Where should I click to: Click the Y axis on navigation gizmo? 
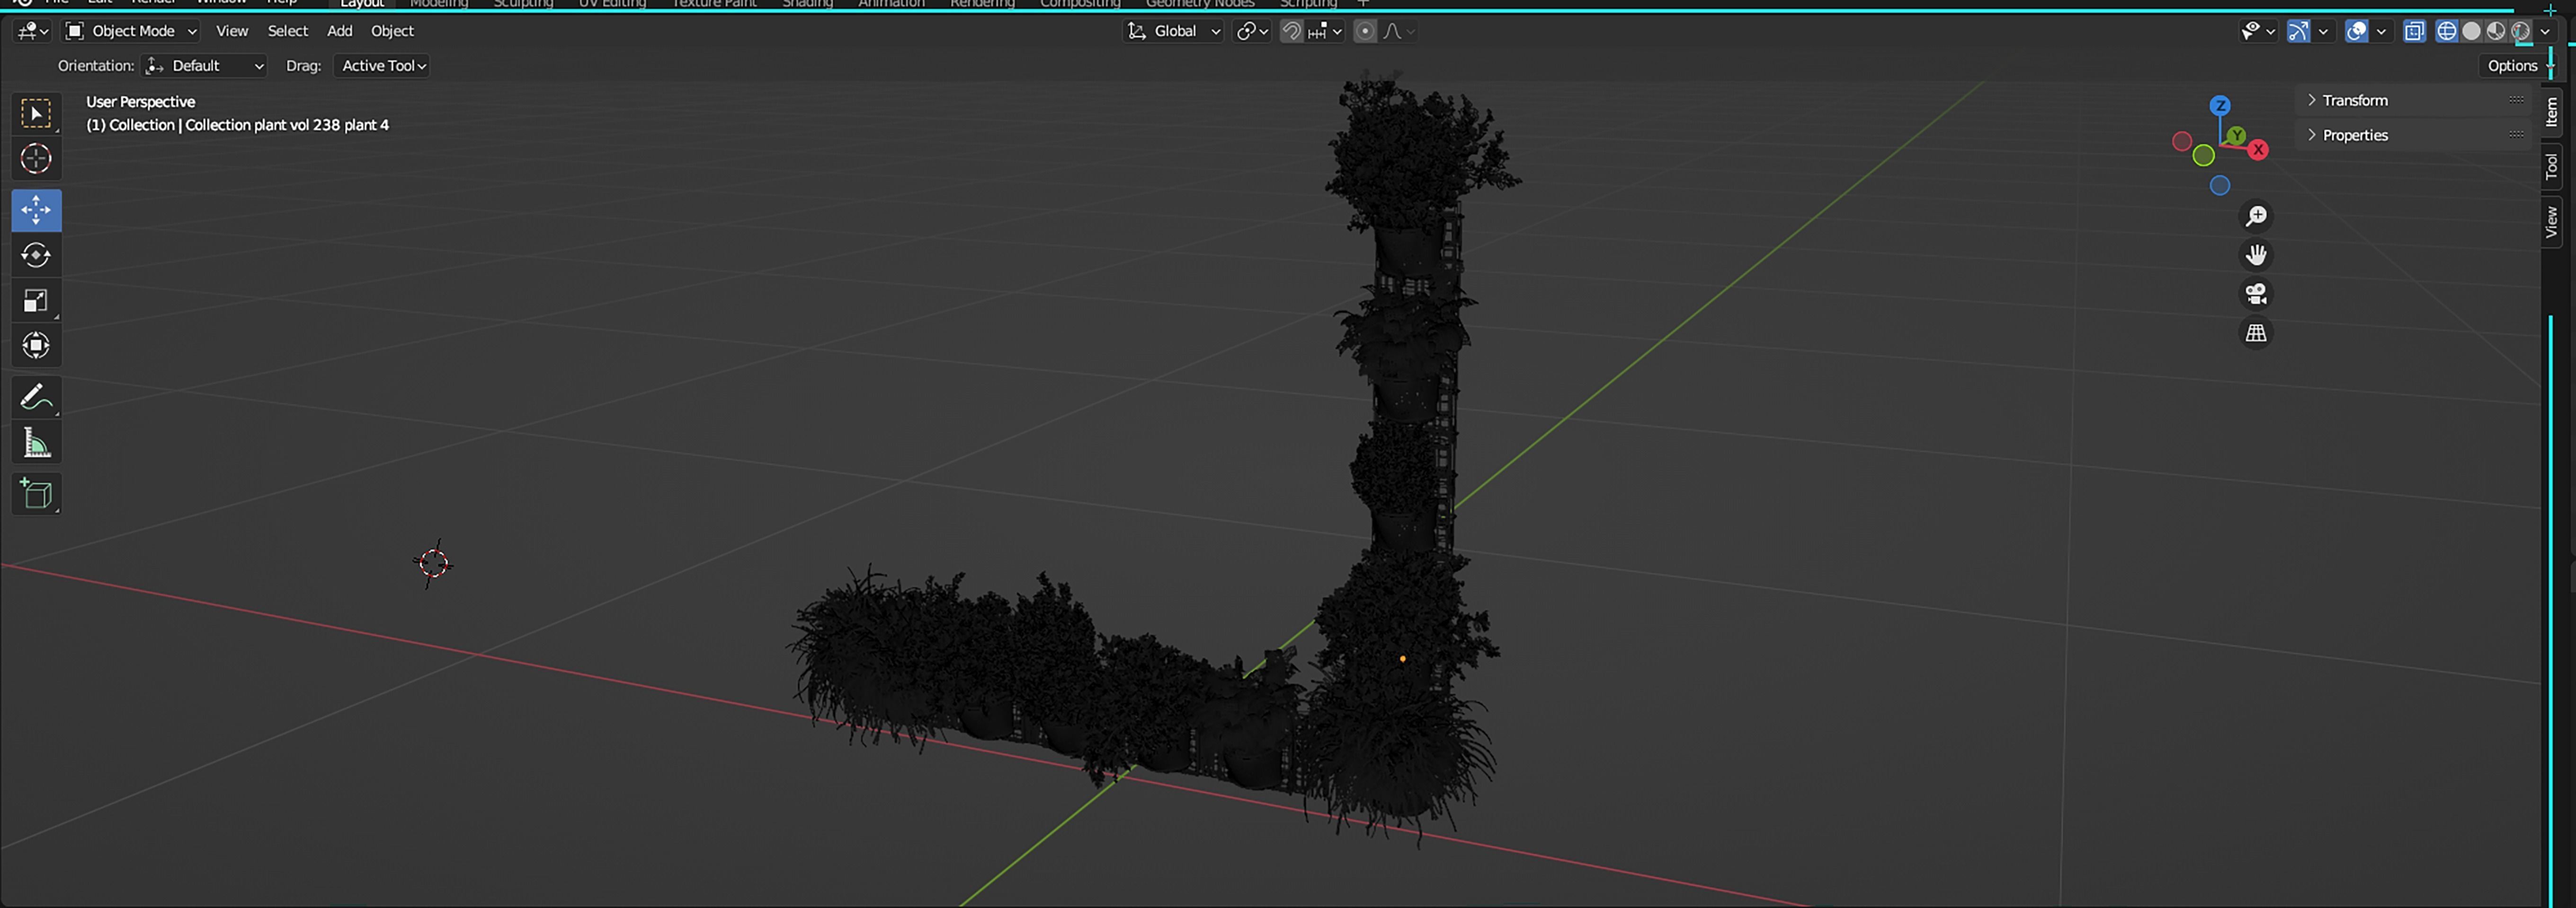point(2236,135)
